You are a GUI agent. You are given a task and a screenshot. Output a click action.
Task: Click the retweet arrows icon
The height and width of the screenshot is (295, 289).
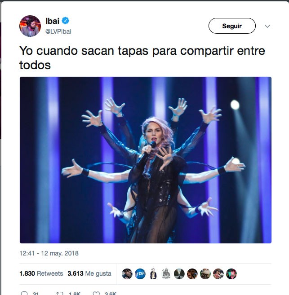[60, 293]
